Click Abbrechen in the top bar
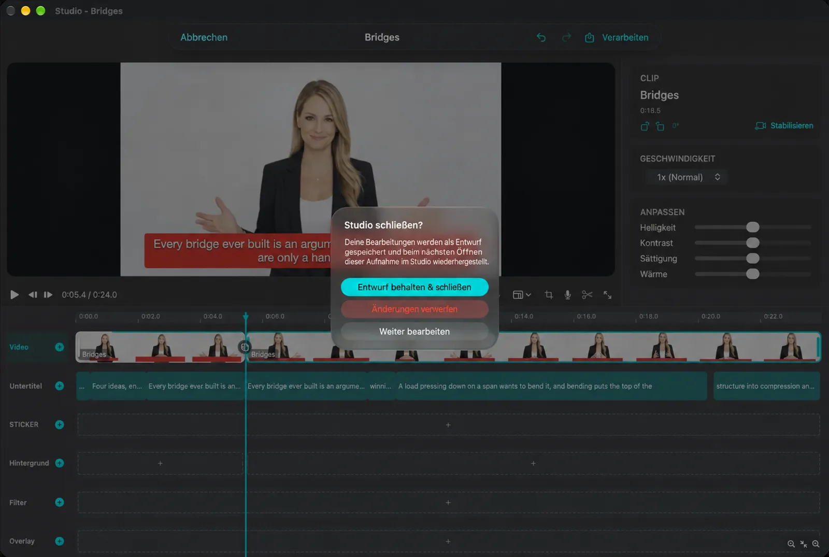Viewport: 829px width, 557px height. coord(204,37)
